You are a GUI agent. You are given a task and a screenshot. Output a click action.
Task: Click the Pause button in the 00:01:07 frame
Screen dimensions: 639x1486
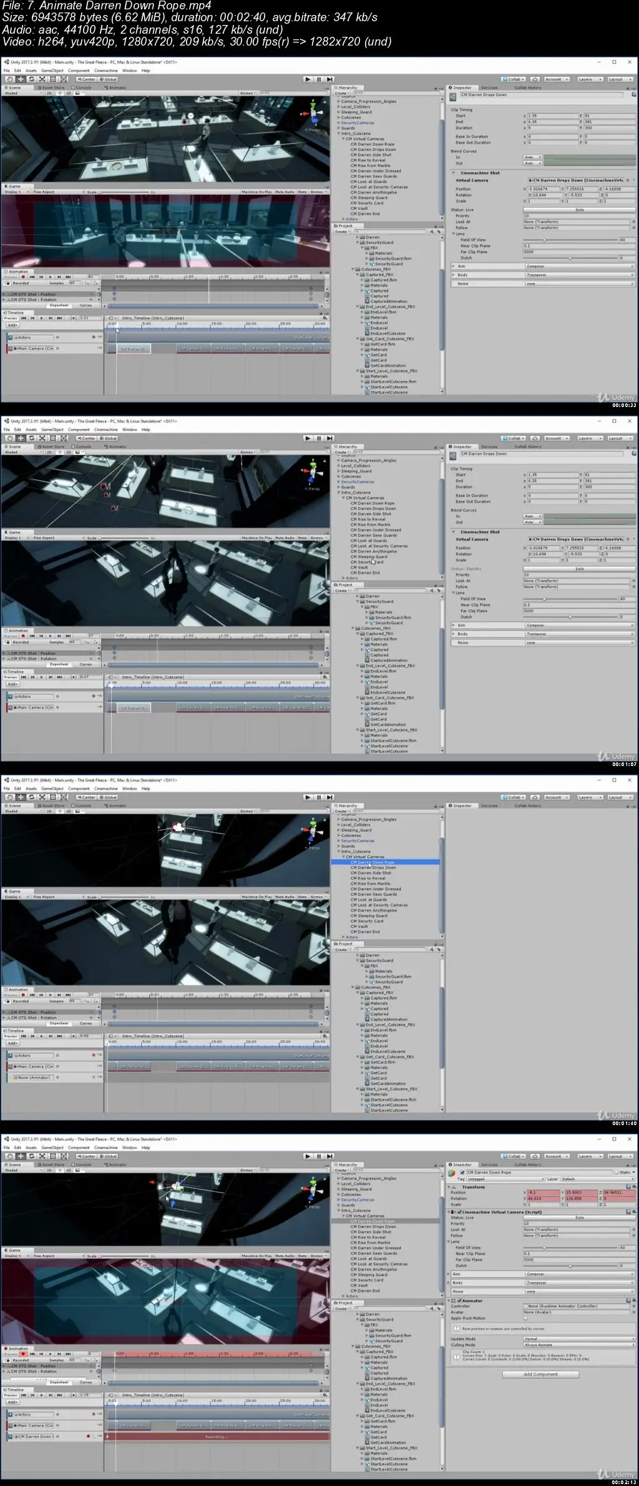coord(319,438)
